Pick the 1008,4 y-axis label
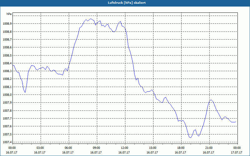Screen dimensions: 250x156 click(7, 63)
